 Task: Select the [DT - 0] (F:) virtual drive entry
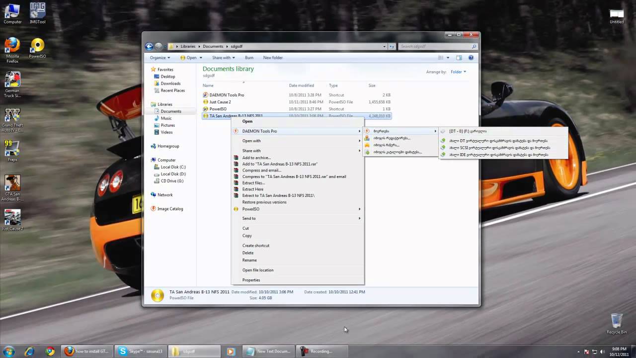[x=503, y=131]
